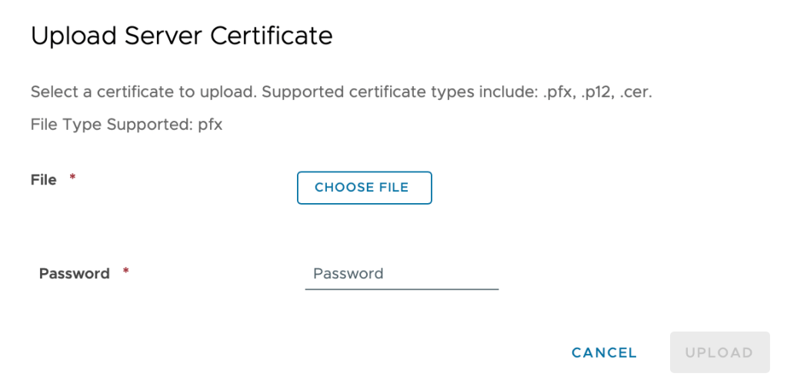This screenshot has height=390, width=787.
Task: Click the File Type Supported line
Action: click(x=127, y=125)
